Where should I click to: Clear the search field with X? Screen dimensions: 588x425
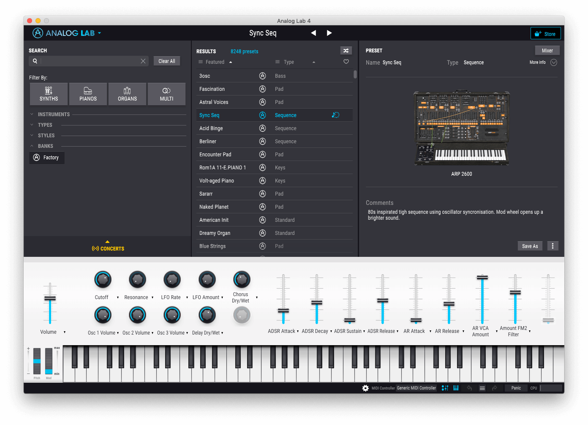143,61
